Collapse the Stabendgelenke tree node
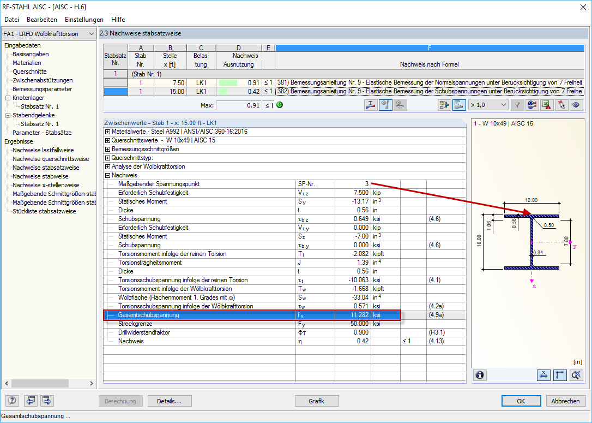 click(8, 115)
